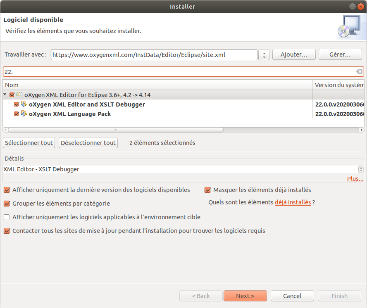Collapse the oXygen XML Editor tree category

click(5, 95)
